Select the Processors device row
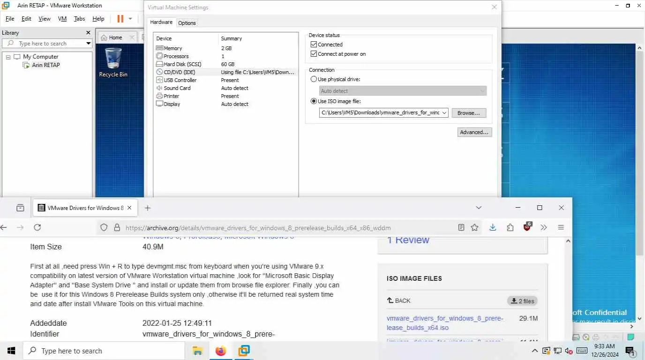Screen dimensions: 645x360 [x=225, y=56]
